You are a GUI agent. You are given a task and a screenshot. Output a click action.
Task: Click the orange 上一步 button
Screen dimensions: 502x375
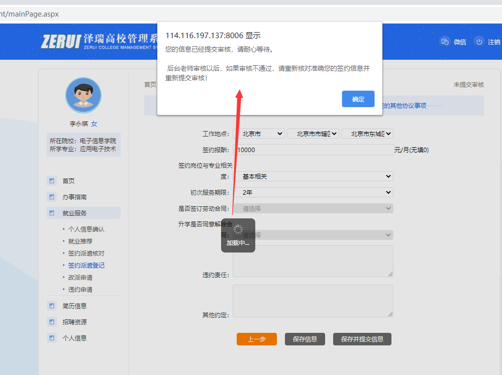click(256, 339)
